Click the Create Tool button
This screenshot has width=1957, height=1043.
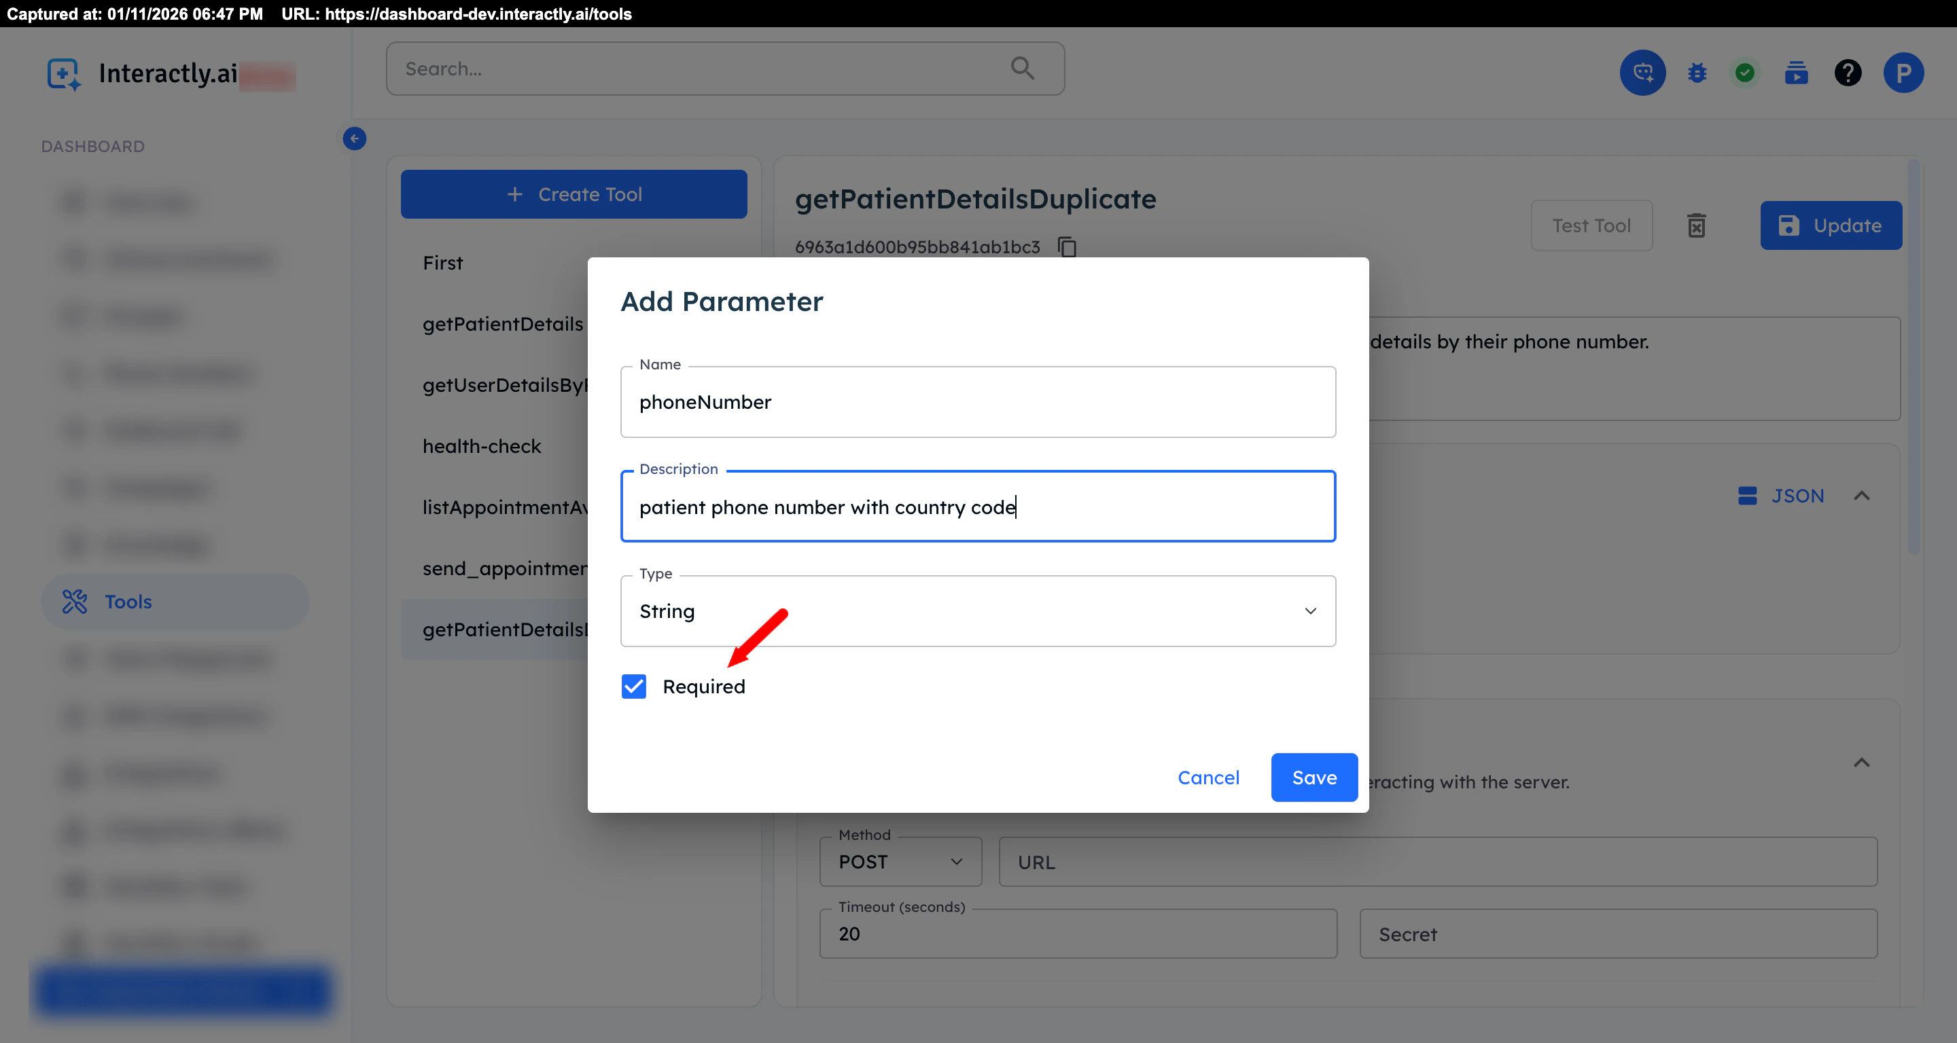(x=574, y=194)
